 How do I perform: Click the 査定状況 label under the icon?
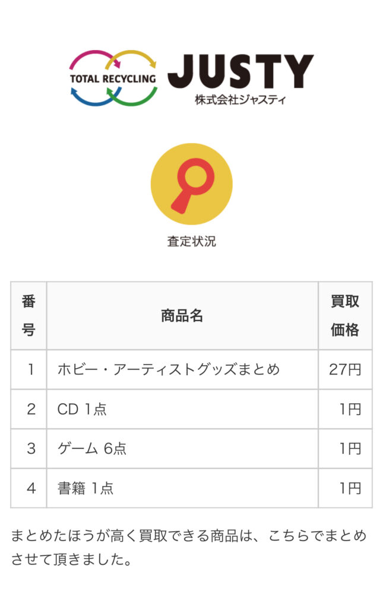pyautogui.click(x=191, y=241)
